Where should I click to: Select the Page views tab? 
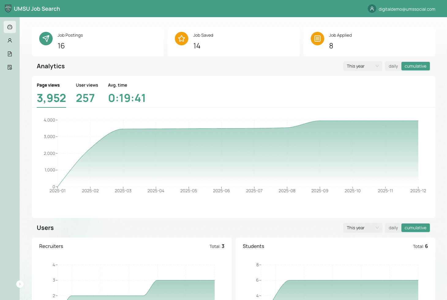51,93
